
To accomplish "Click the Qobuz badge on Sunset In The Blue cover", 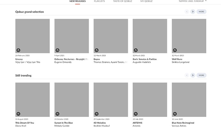I will pos(57,114).
